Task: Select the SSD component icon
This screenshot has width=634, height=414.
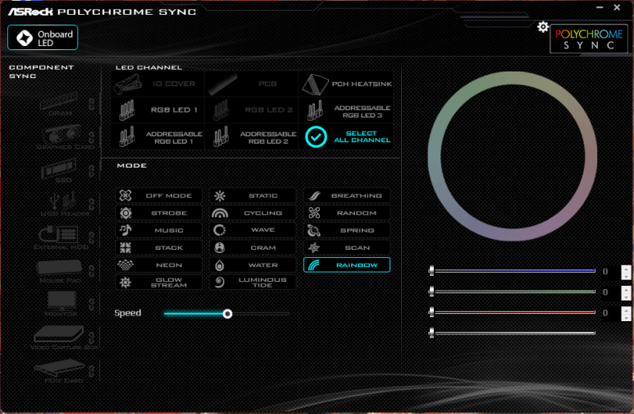Action: (59, 171)
